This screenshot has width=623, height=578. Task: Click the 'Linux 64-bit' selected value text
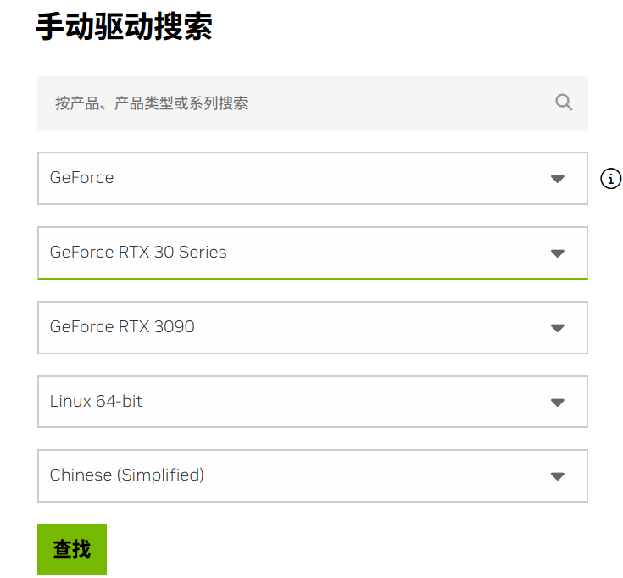coord(96,401)
